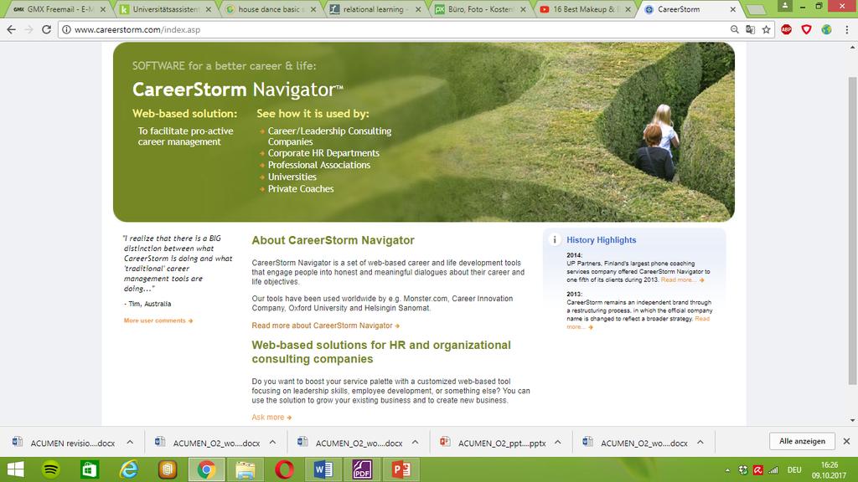Click the Universities list item
Image resolution: width=858 pixels, height=482 pixels.
pyautogui.click(x=292, y=177)
